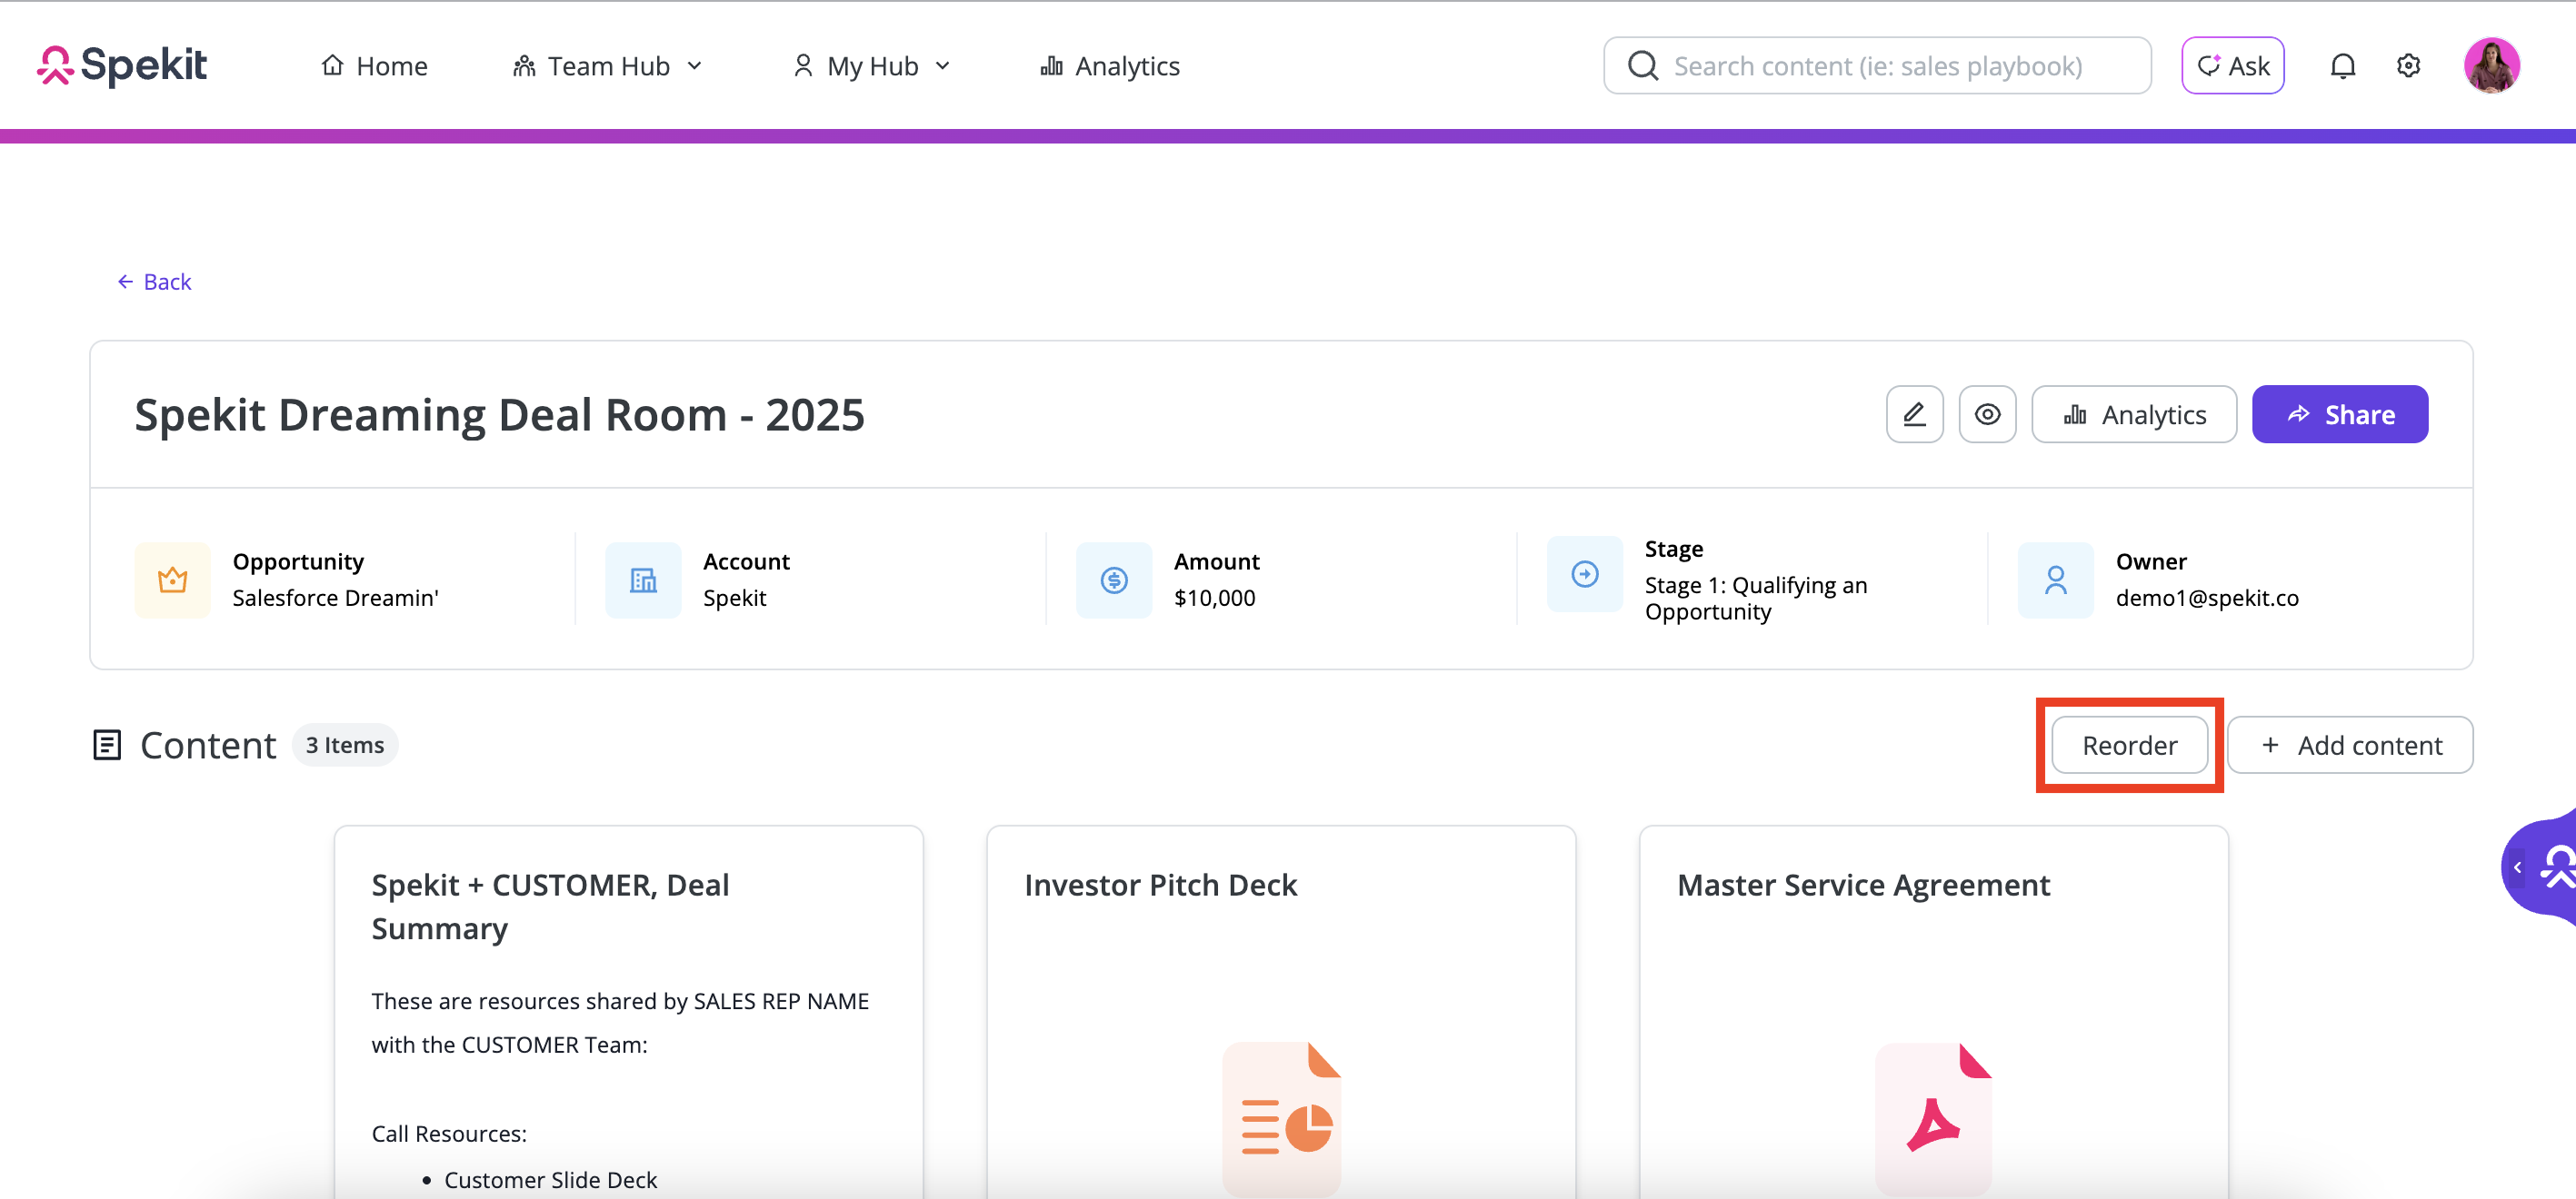Viewport: 2576px width, 1199px height.
Task: Click the Reorder button
Action: [x=2129, y=746]
